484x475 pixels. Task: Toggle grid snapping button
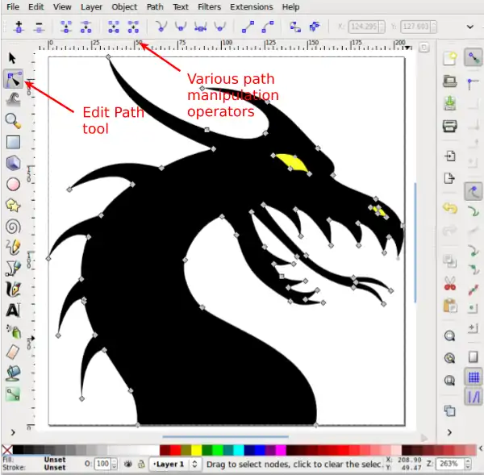point(474,377)
